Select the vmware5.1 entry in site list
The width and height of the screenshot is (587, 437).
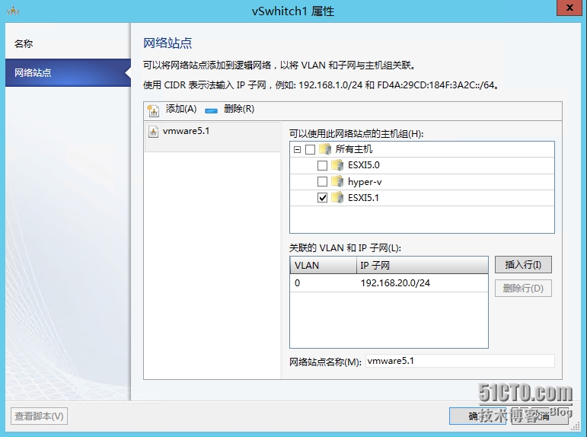[212, 137]
